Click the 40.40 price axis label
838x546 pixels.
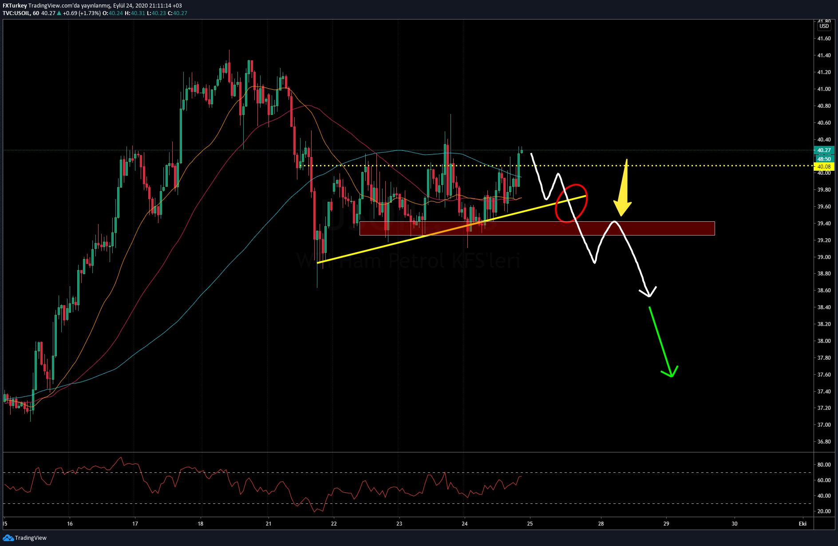(x=824, y=140)
